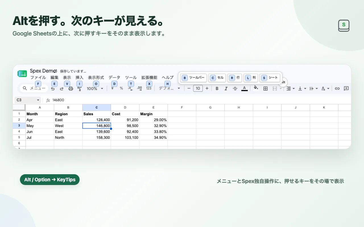Select the Paint format roller icon
364x227 pixels.
click(x=80, y=89)
